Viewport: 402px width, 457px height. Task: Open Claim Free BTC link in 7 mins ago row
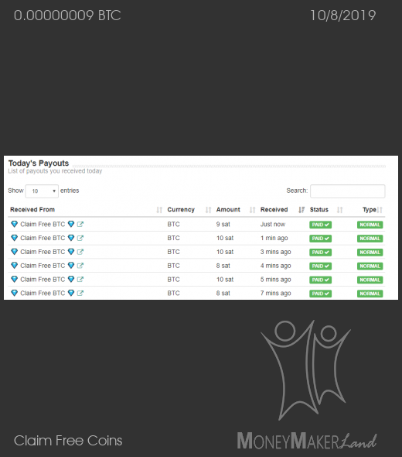pos(43,293)
